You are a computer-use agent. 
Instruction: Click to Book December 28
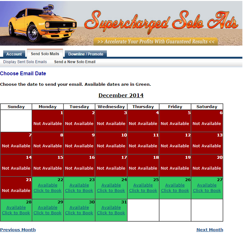[16, 213]
